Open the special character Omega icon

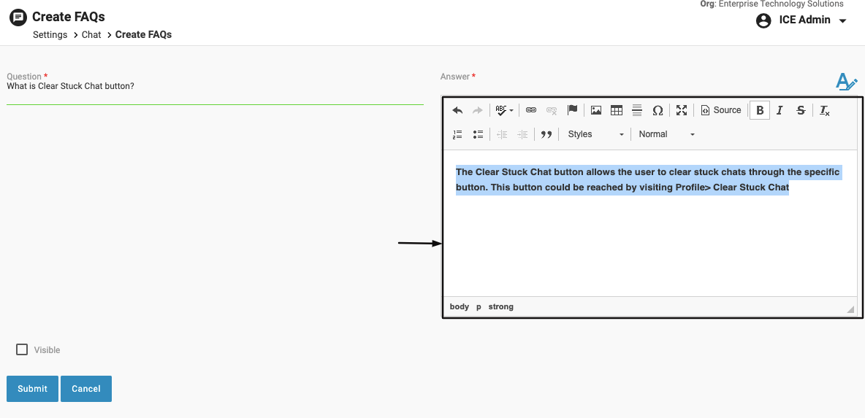658,110
